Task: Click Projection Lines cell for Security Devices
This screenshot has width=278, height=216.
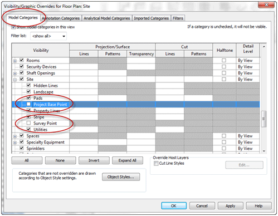Action: pos(84,67)
